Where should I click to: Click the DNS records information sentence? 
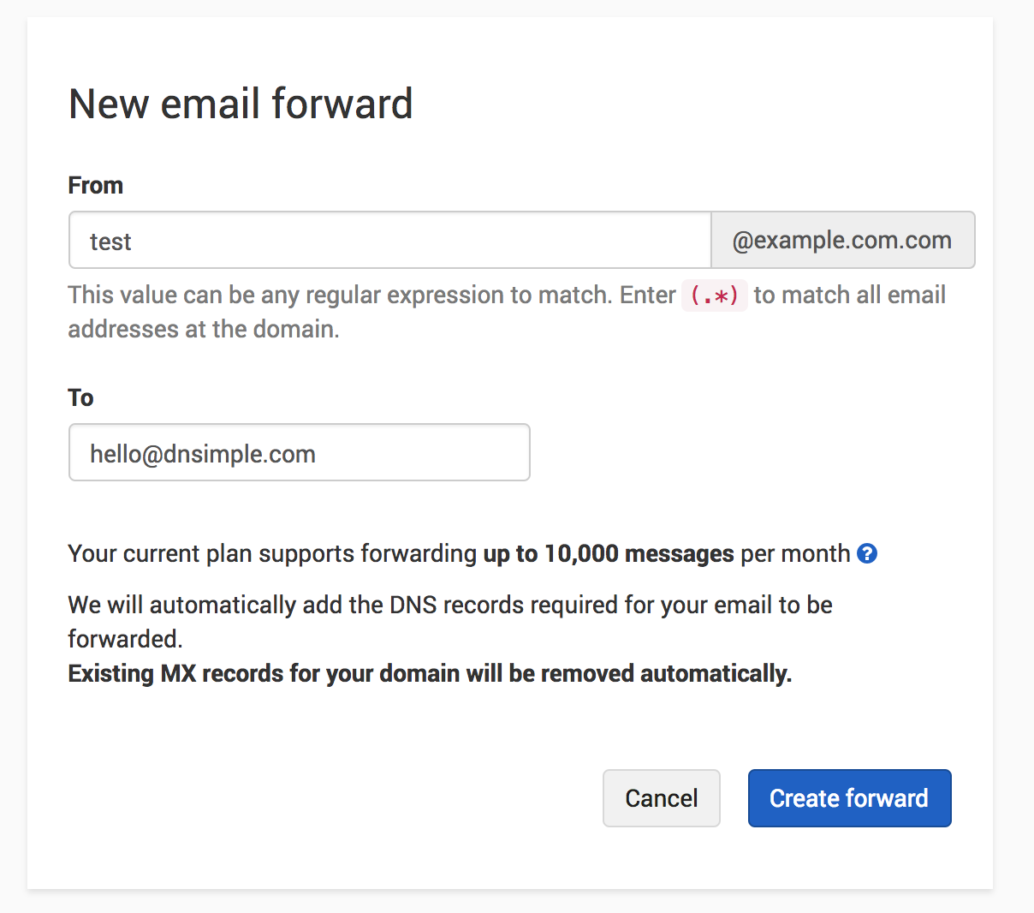[x=450, y=606]
